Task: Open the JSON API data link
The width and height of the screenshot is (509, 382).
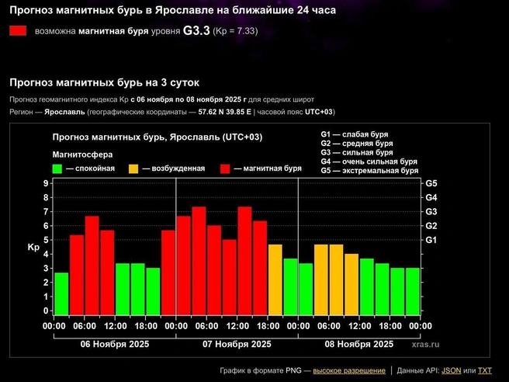Action: tap(452, 370)
